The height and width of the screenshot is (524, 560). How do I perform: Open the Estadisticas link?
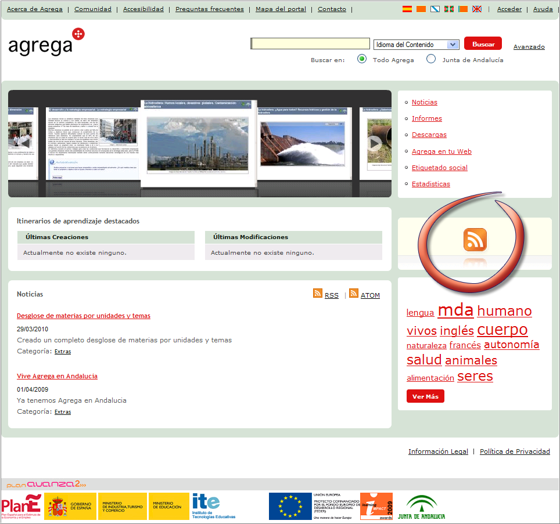coord(430,184)
